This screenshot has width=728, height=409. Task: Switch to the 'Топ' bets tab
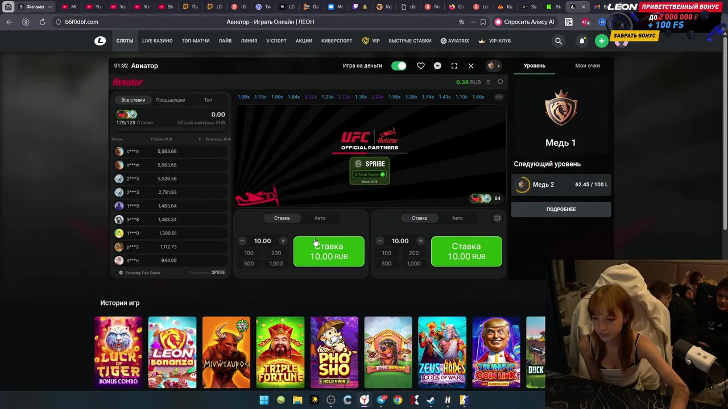208,100
